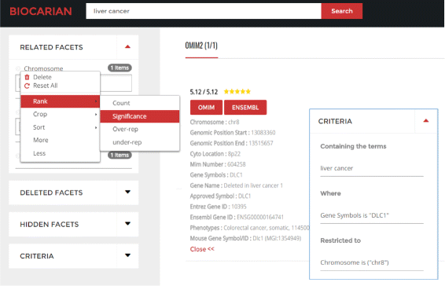Open the Rank submenu
Image resolution: width=445 pixels, height=286 pixels.
[x=61, y=101]
